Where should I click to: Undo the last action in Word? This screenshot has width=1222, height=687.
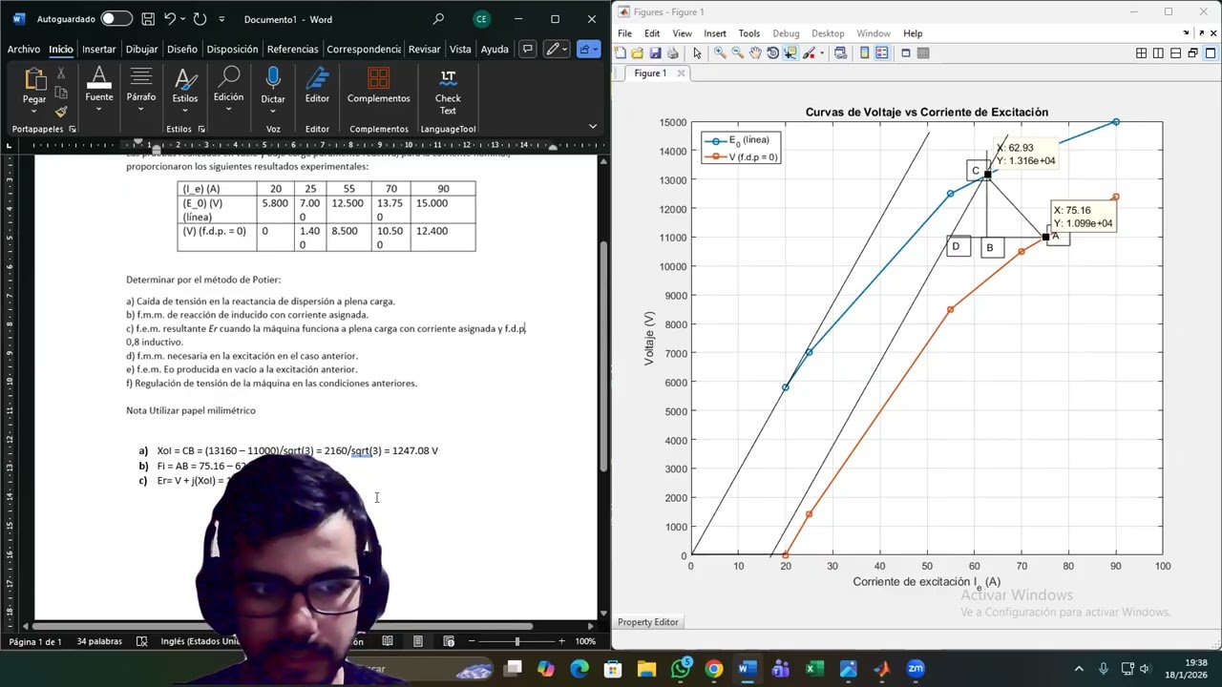170,18
